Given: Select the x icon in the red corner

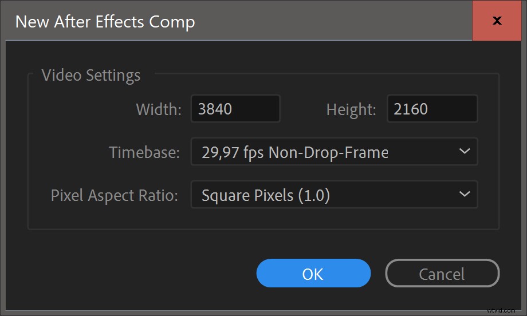Looking at the screenshot, I should point(497,21).
